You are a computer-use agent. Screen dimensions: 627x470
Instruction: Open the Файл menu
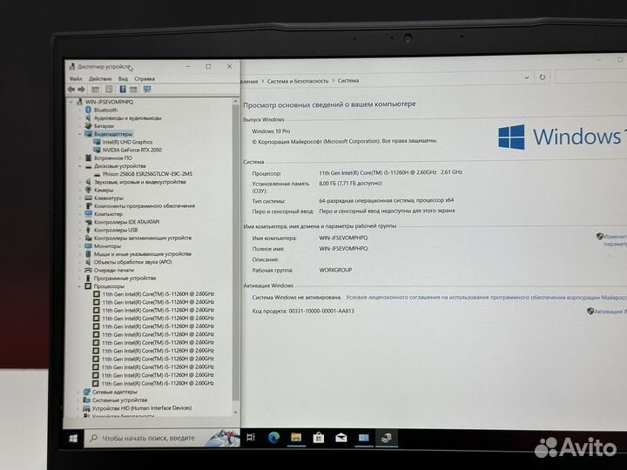click(76, 78)
